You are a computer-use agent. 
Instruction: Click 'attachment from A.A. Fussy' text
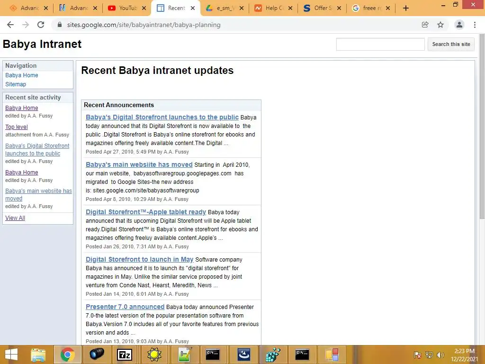click(37, 135)
